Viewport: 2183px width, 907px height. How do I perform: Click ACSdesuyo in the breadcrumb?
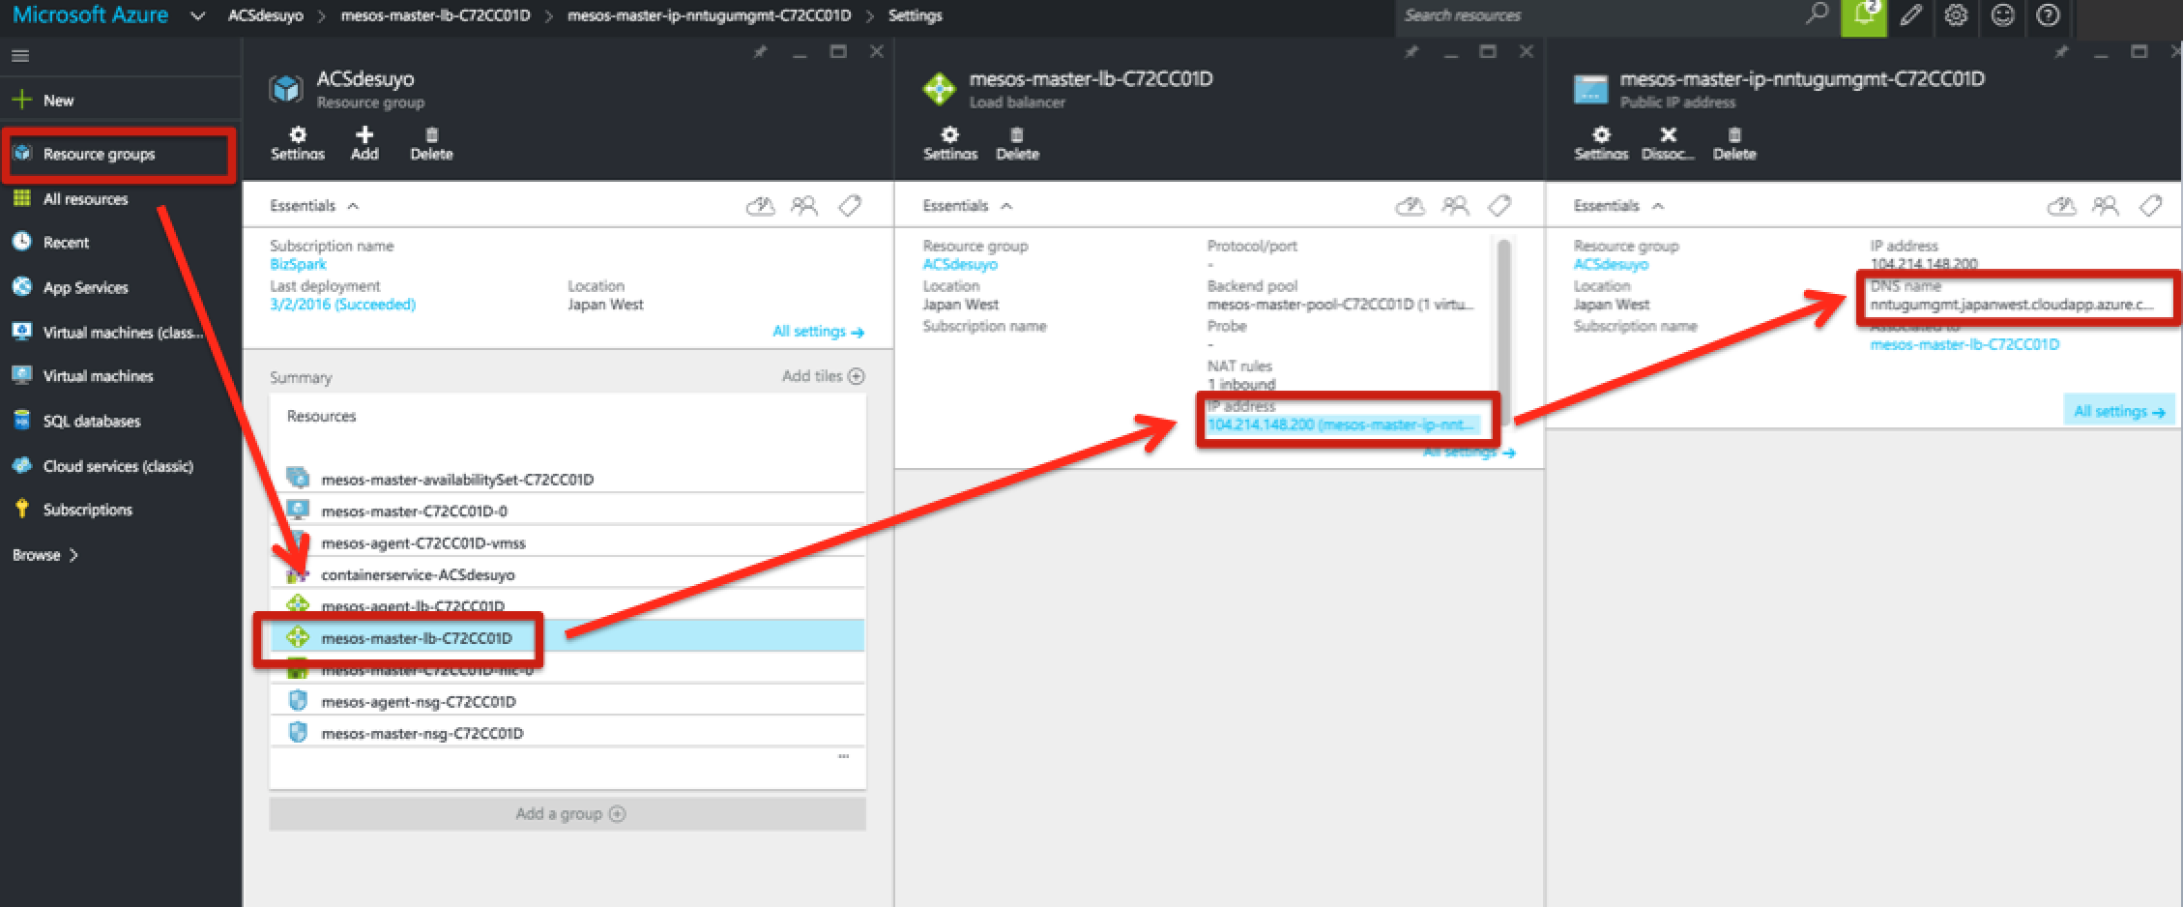coord(266,15)
